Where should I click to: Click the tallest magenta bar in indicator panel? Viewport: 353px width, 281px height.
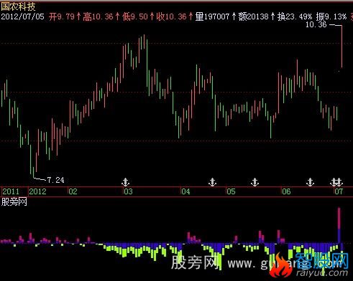pos(339,224)
